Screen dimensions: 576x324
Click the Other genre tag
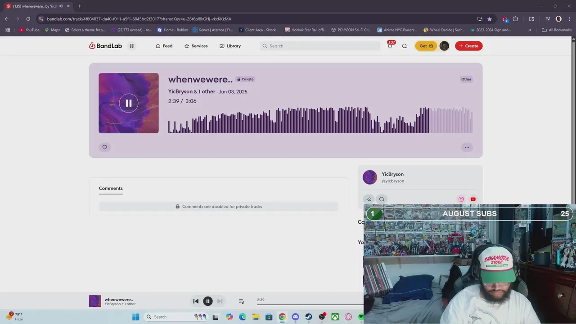[466, 79]
